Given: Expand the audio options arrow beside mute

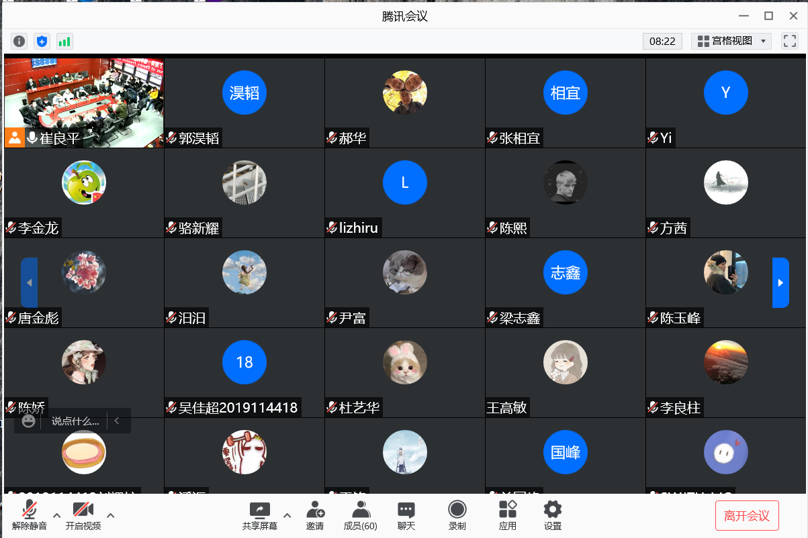Looking at the screenshot, I should tap(56, 515).
